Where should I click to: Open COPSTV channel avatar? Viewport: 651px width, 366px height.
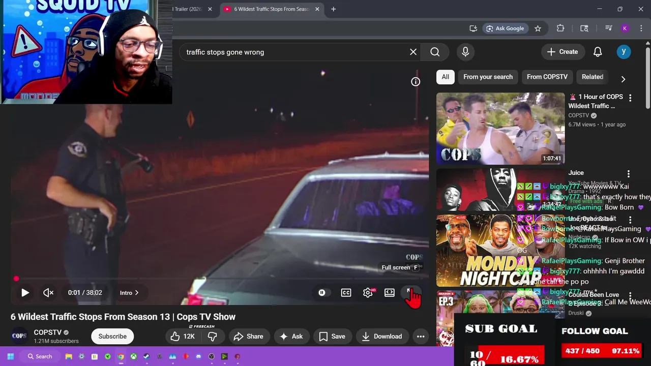click(x=19, y=336)
